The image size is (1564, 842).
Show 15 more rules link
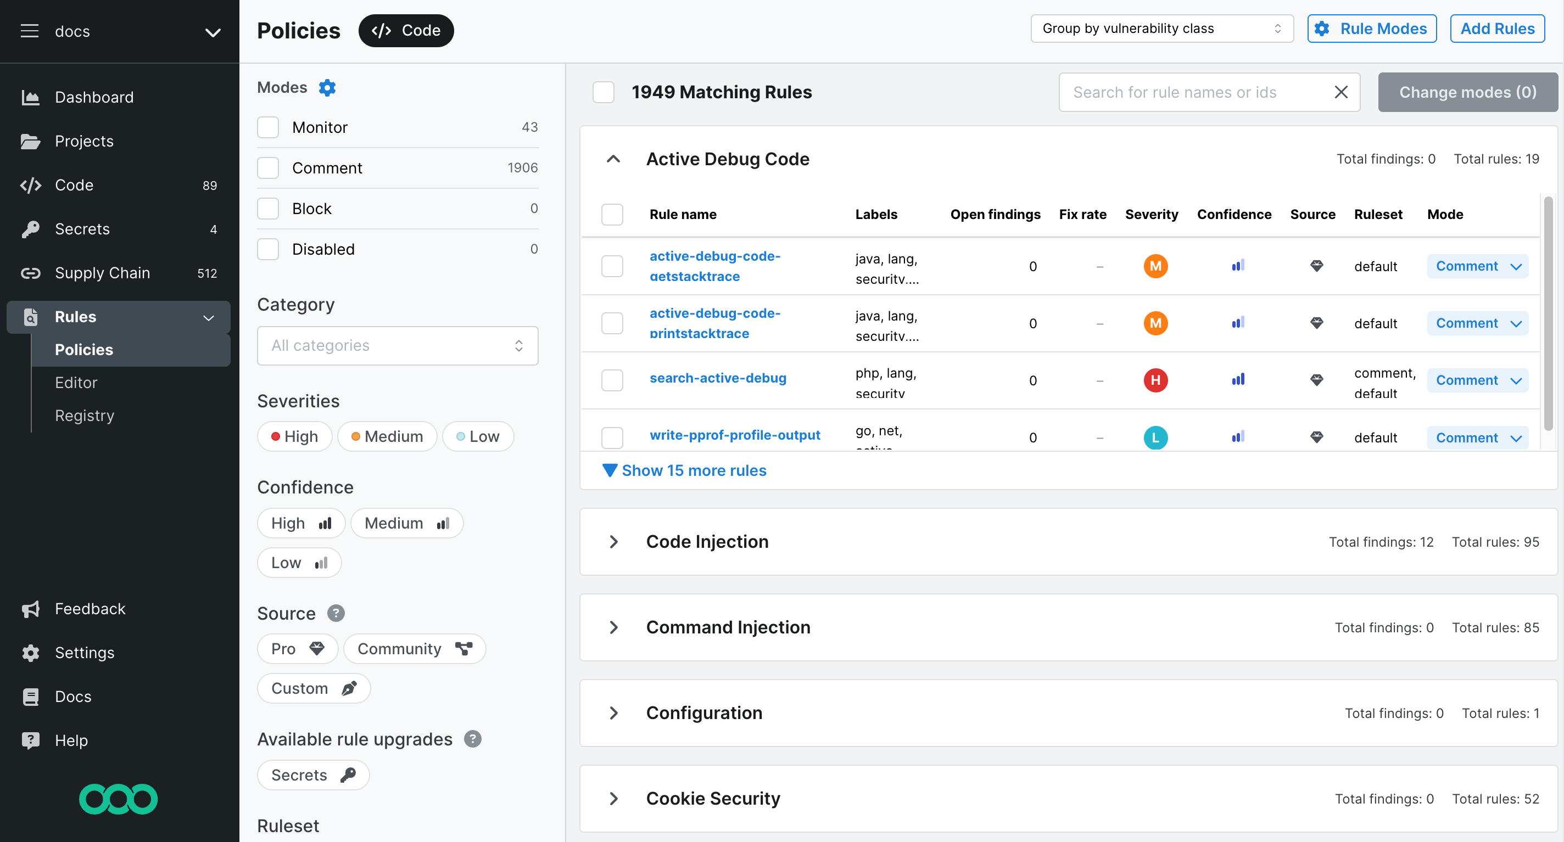(x=684, y=470)
